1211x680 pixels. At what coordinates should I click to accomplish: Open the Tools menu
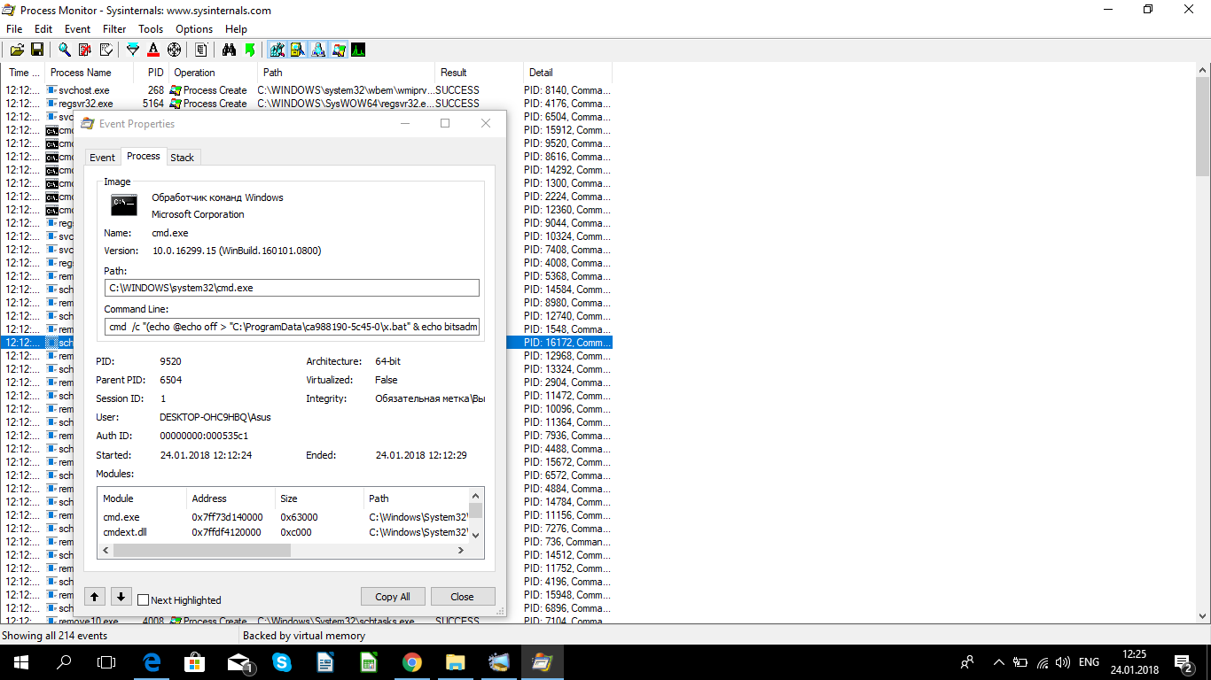point(151,29)
